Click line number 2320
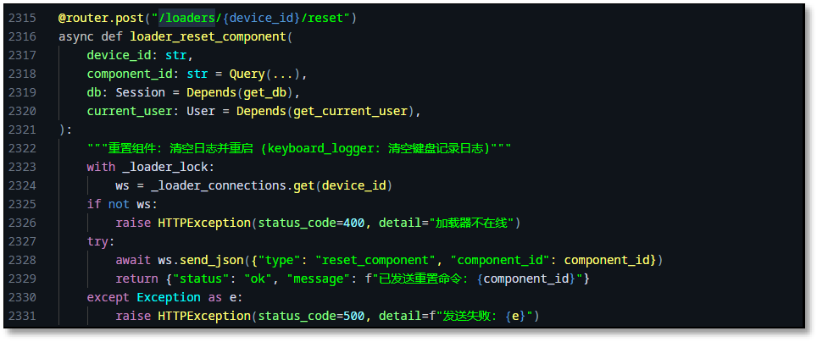 pos(22,112)
